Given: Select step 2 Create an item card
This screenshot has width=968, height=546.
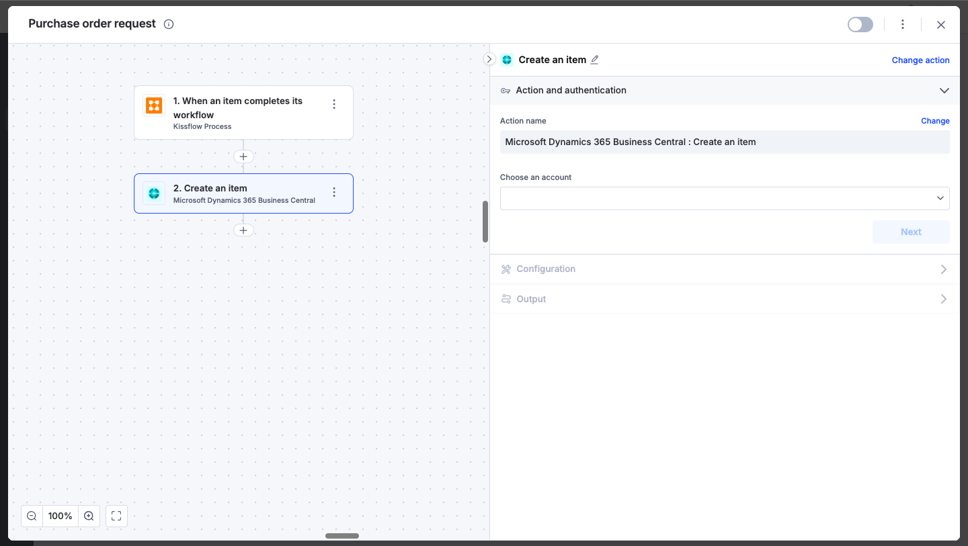Looking at the screenshot, I should coord(243,193).
